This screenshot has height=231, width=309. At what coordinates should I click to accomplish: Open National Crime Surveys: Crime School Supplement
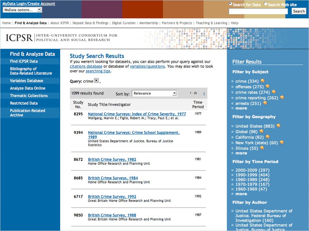point(134,135)
